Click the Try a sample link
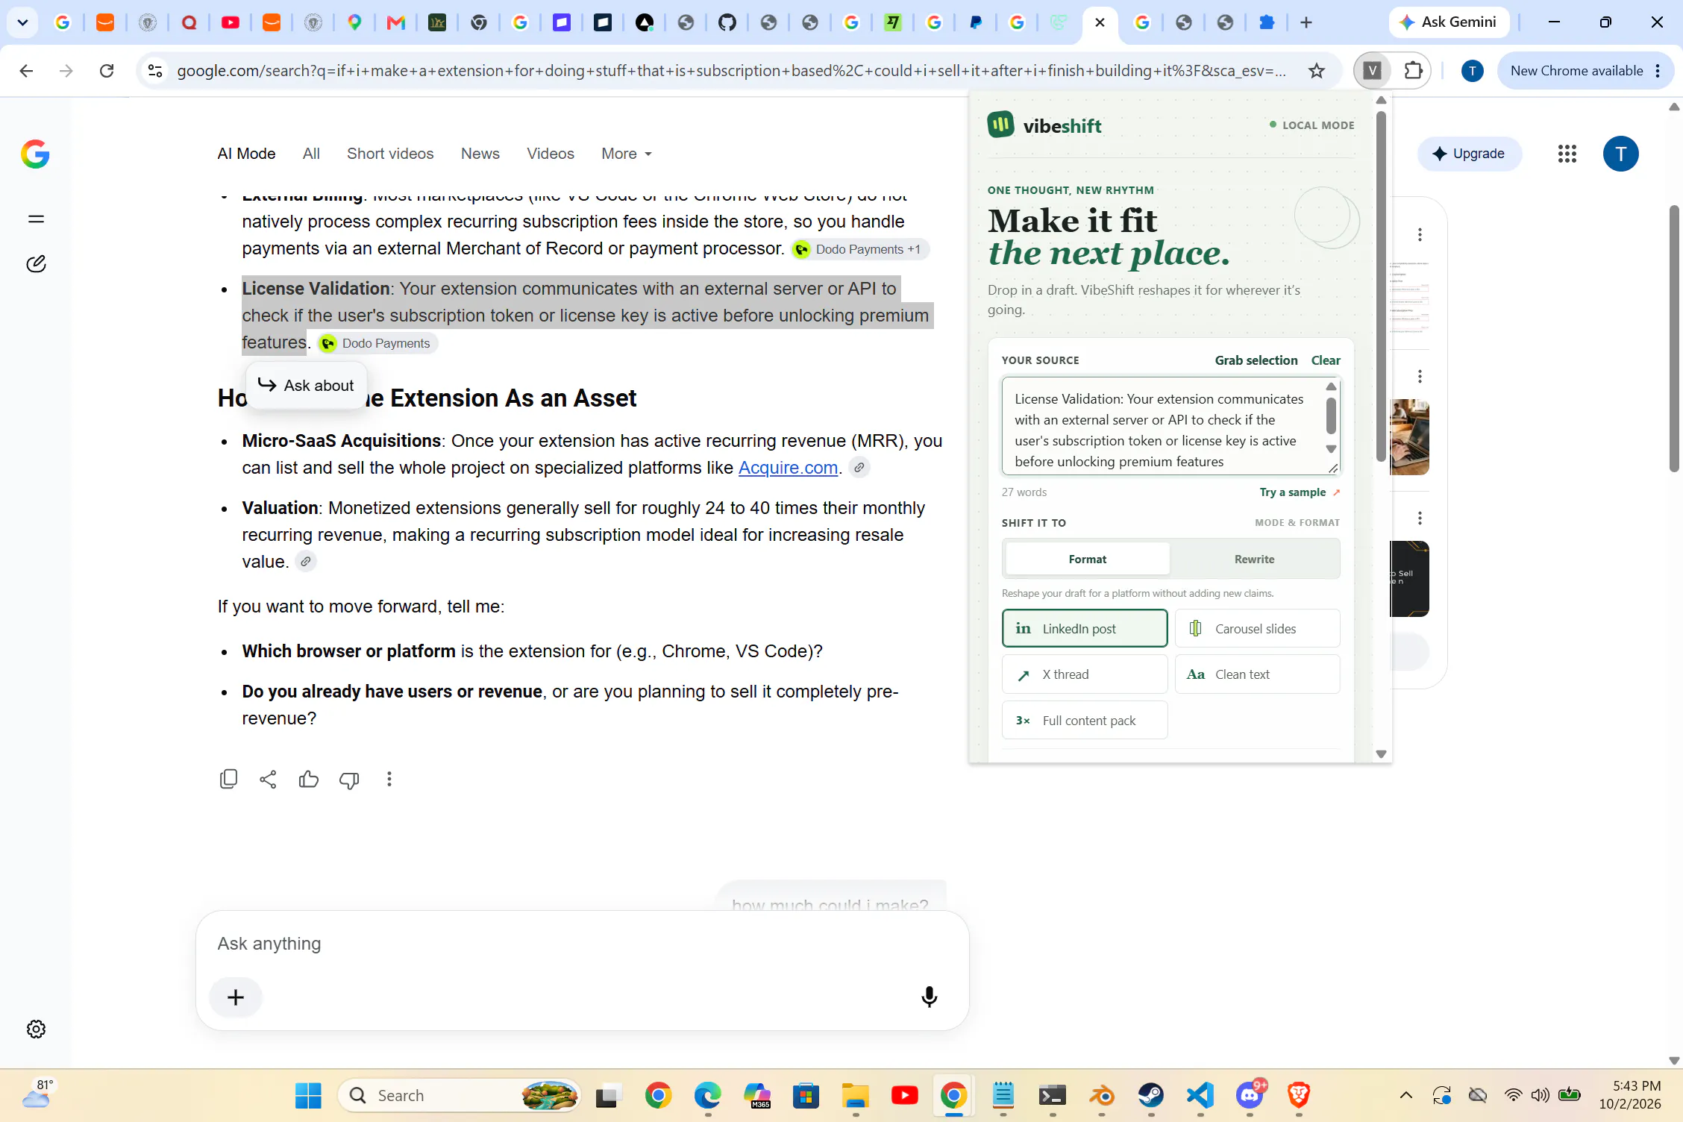The image size is (1683, 1122). click(1300, 492)
